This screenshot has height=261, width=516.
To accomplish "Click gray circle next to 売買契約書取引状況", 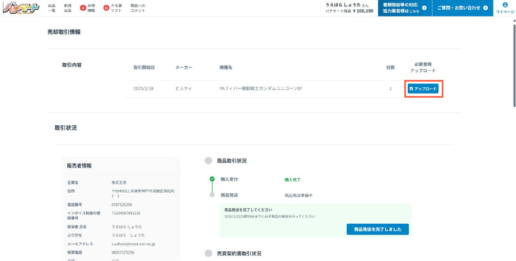I will (x=208, y=253).
